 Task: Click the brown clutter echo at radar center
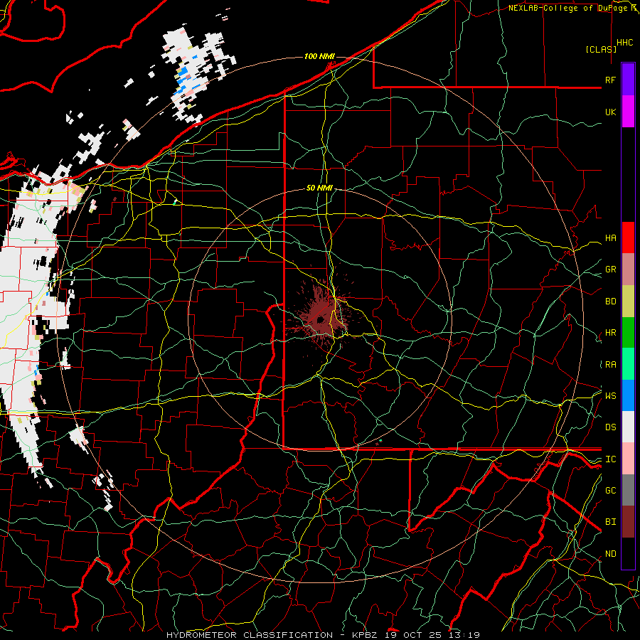coord(321,316)
